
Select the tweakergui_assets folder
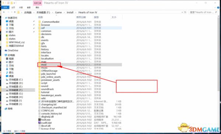click(x=51, y=95)
